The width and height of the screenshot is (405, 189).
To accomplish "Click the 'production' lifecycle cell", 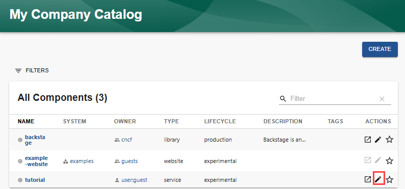I will (x=218, y=140).
